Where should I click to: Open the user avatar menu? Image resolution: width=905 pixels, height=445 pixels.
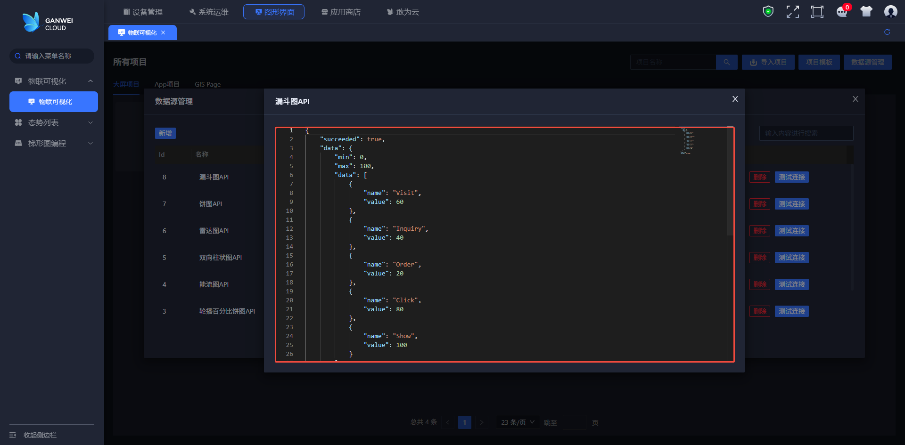[890, 12]
